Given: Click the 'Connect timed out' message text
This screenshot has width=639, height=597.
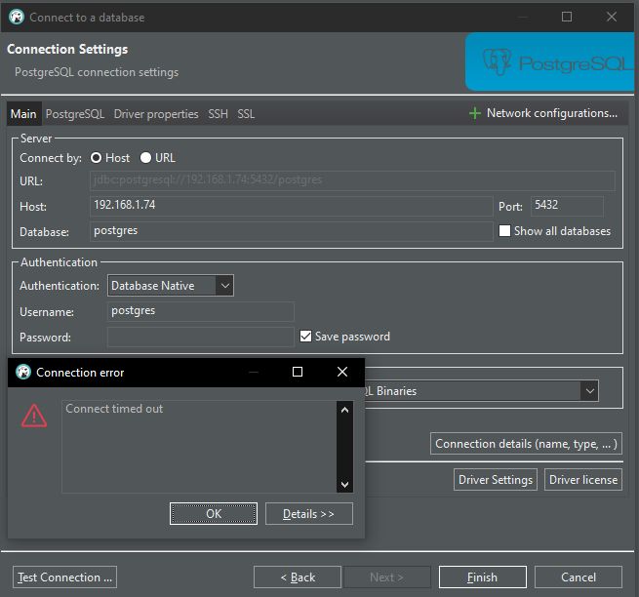Looking at the screenshot, I should point(114,409).
